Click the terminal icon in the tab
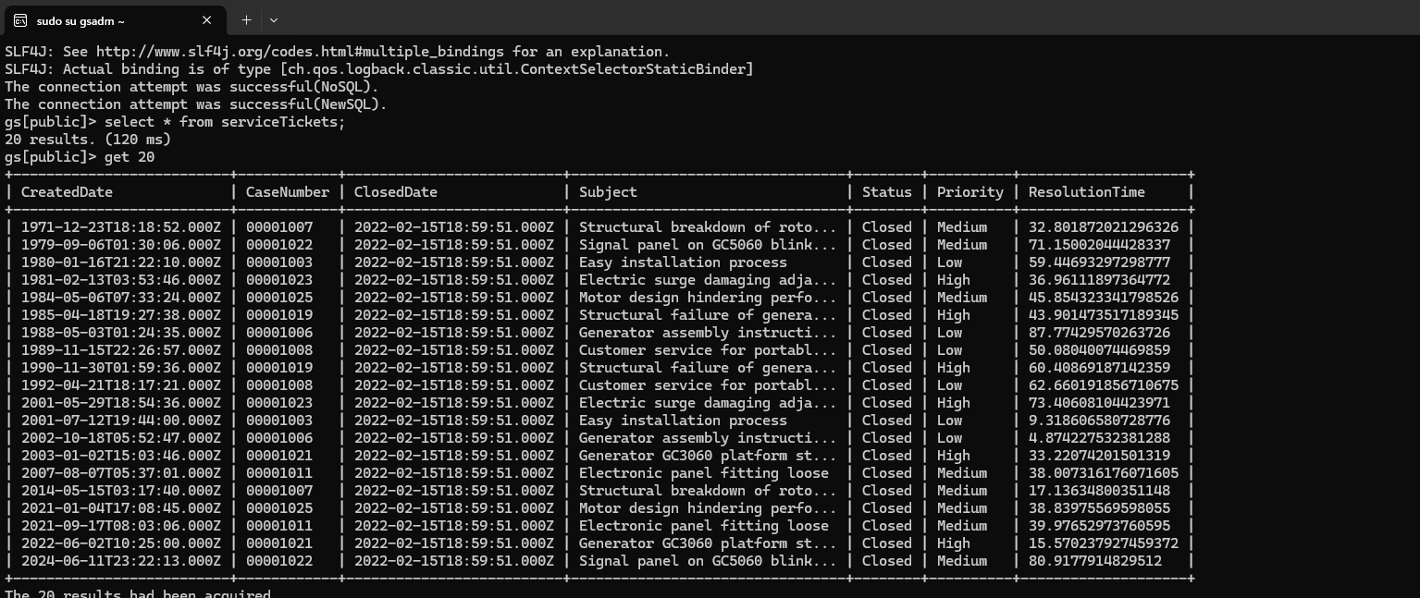 click(20, 20)
